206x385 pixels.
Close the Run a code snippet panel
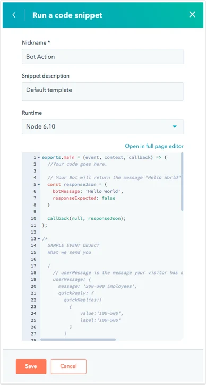[192, 14]
